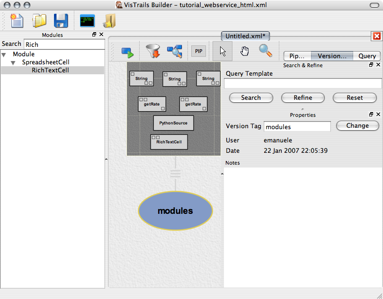Toggle the arrow selection tool
This screenshot has height=299, width=383.
click(223, 51)
